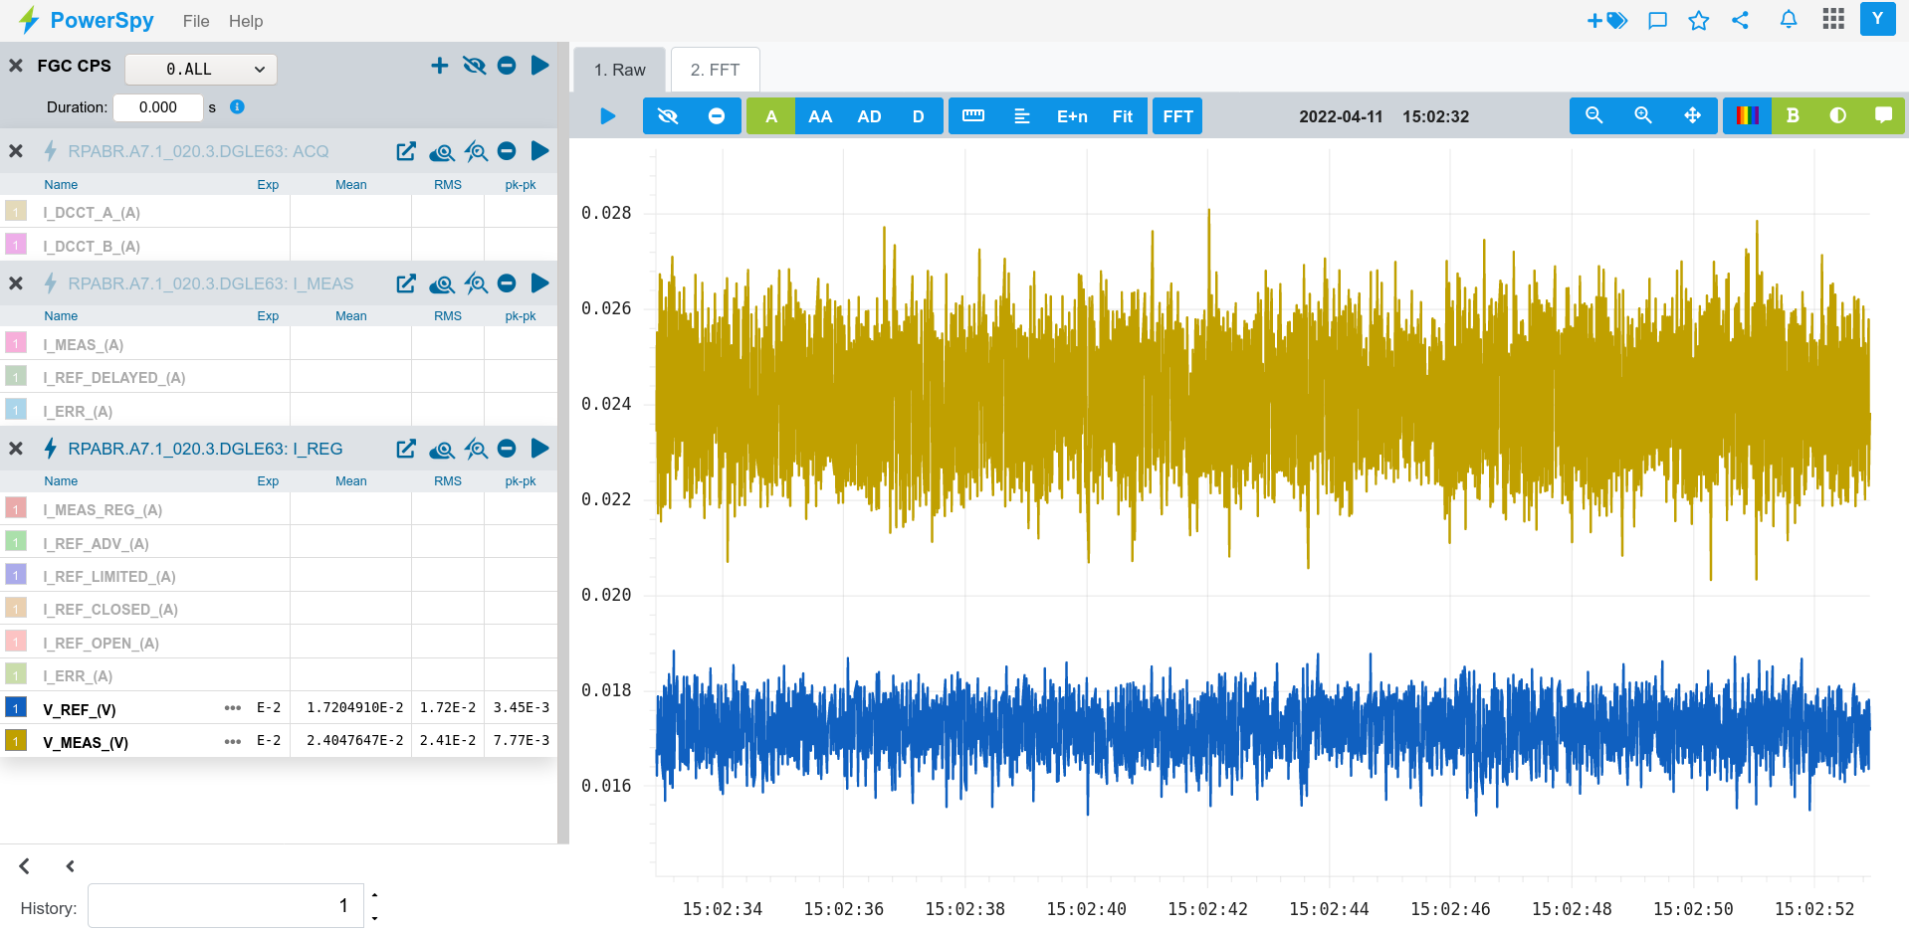Viewport: 1909px width, 932px height.
Task: Toggle the V_REF_(V) blue color swatch
Action: click(x=16, y=707)
